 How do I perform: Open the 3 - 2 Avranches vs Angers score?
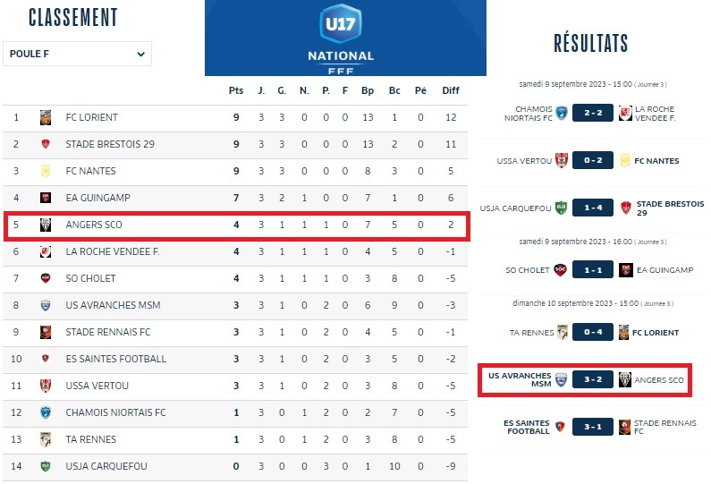click(591, 380)
